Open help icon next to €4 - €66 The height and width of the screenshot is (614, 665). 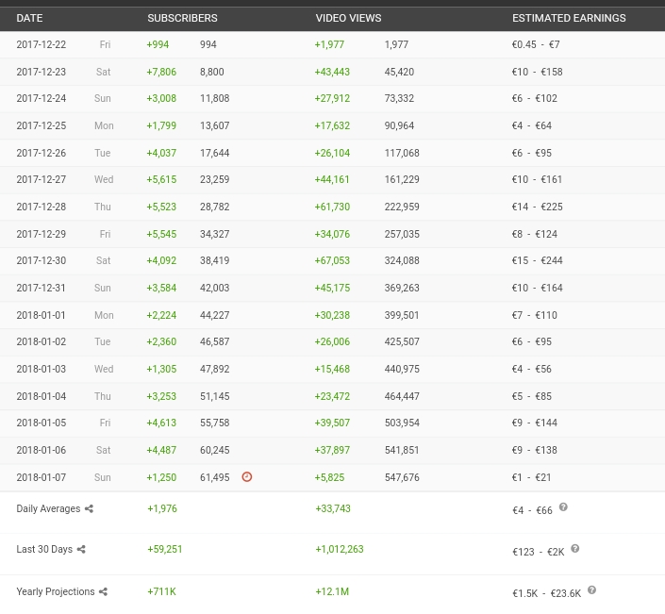563,507
